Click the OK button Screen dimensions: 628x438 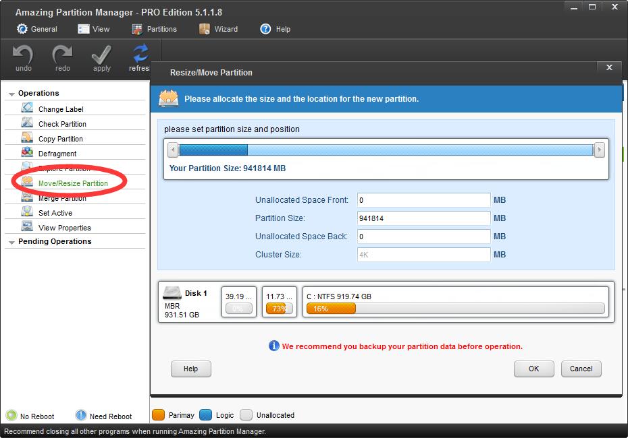click(x=533, y=369)
